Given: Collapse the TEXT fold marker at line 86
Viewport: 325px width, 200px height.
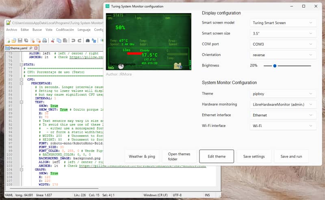Looking at the screenshot, I should (22, 102).
